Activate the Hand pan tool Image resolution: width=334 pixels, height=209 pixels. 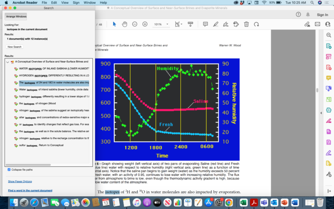[x=124, y=24]
